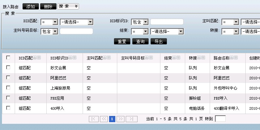Check the 阿里巴巴 row checkbox
Viewport: 260px width, 130px height.
click(x=8, y=77)
